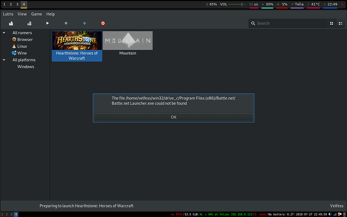This screenshot has width=347, height=217.
Task: Select All platforms in sidebar
Action: click(x=24, y=60)
